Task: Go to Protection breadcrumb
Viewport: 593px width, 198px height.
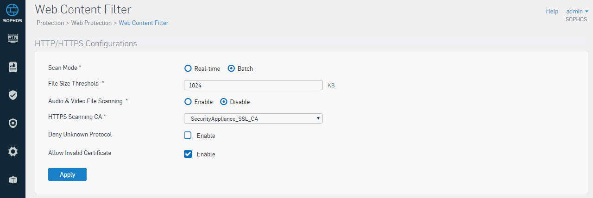Action: click(50, 23)
